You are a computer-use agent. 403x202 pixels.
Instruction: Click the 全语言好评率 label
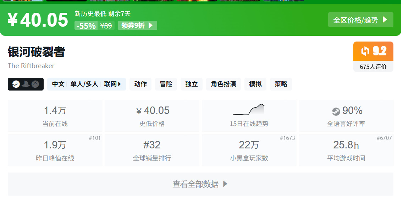tap(346, 124)
